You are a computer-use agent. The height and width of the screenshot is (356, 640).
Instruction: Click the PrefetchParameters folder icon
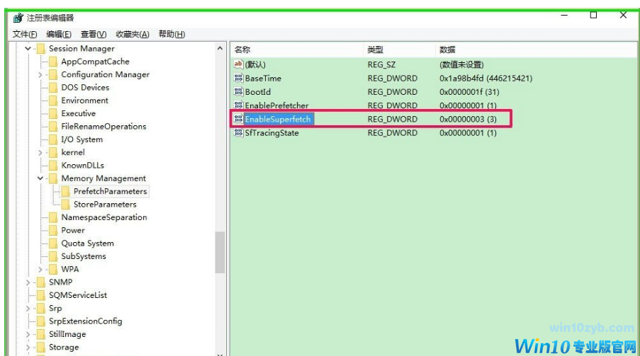pos(65,191)
